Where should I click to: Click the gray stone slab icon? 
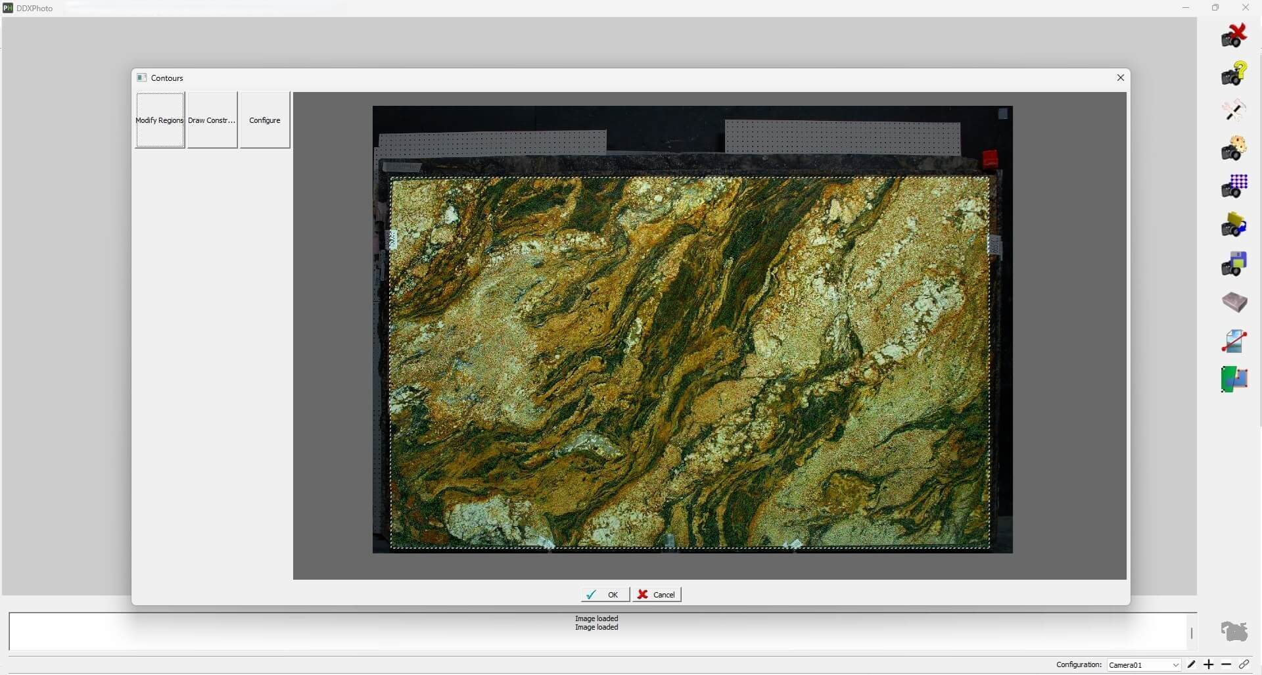1234,302
